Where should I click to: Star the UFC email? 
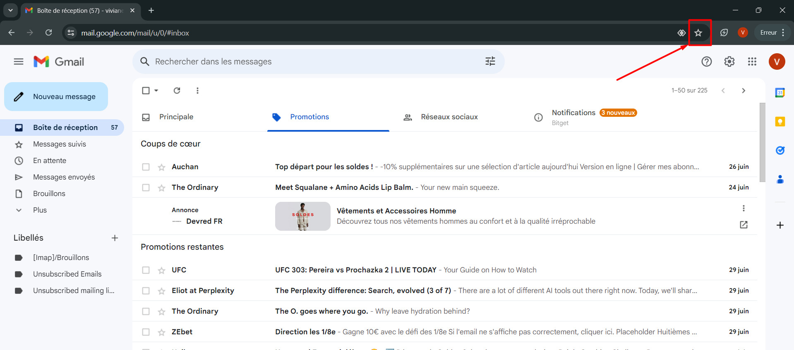[x=161, y=270]
